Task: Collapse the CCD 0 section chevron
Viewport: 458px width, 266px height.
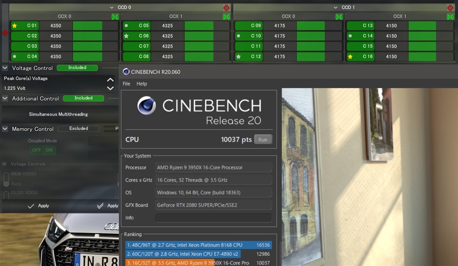Action: pos(111,7)
